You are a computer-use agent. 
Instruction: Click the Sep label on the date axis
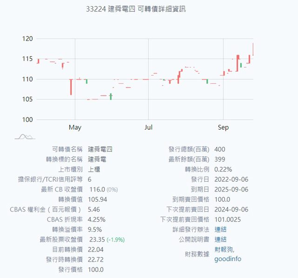pyautogui.click(x=223, y=127)
